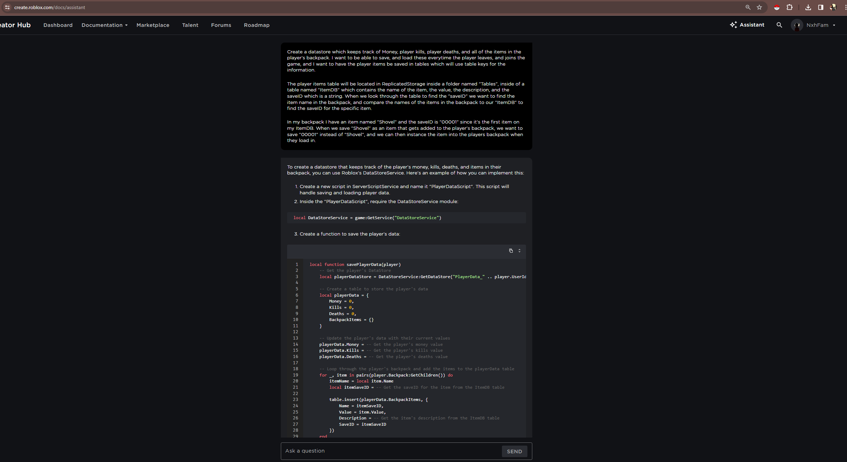Bookmark this page with the star icon

click(x=759, y=7)
